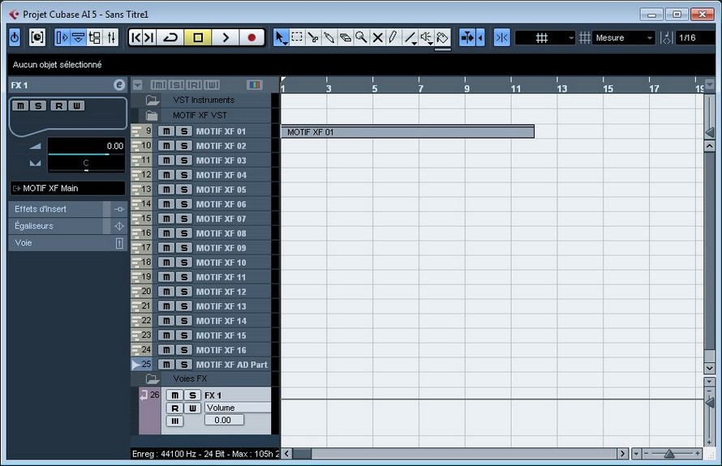This screenshot has width=722, height=466.
Task: Enable Read automation on FX 1 track
Action: (x=174, y=408)
